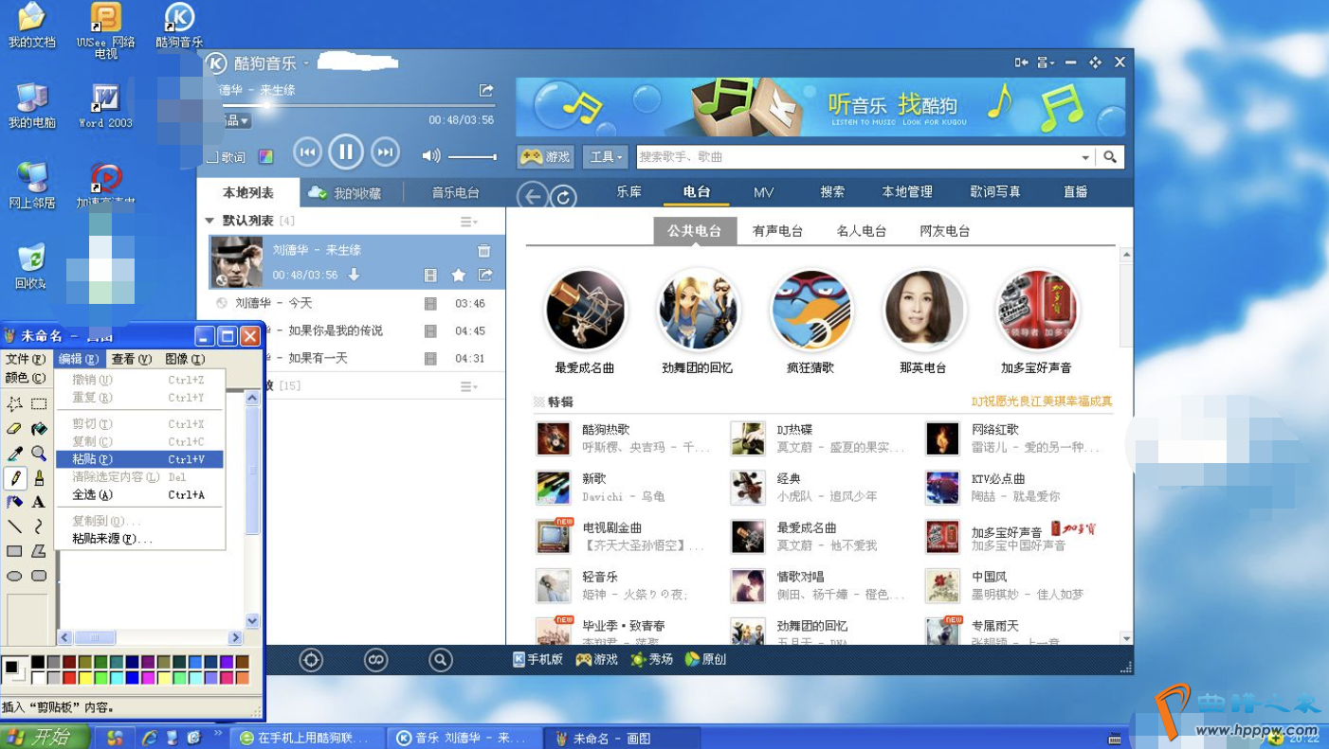Image resolution: width=1329 pixels, height=749 pixels.
Task: Select the Fill bucket tool in Paint
Action: pos(39,429)
